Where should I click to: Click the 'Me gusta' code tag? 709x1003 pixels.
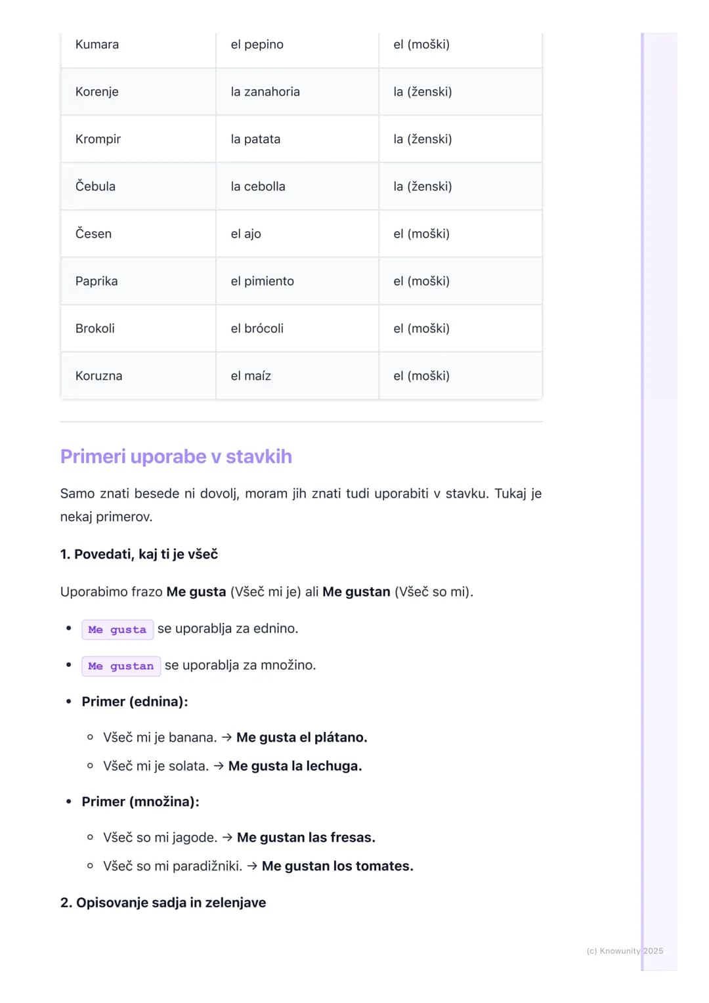(x=118, y=630)
